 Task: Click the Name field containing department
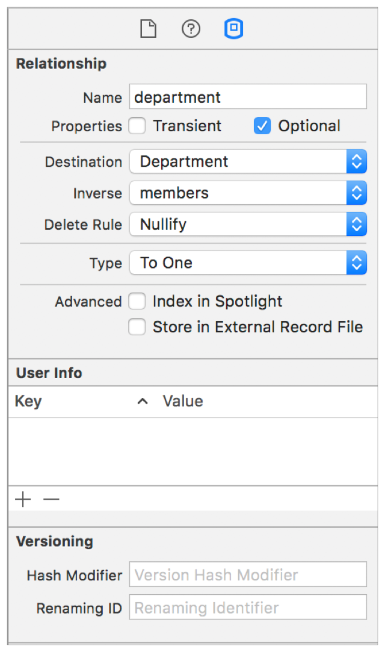tap(248, 97)
